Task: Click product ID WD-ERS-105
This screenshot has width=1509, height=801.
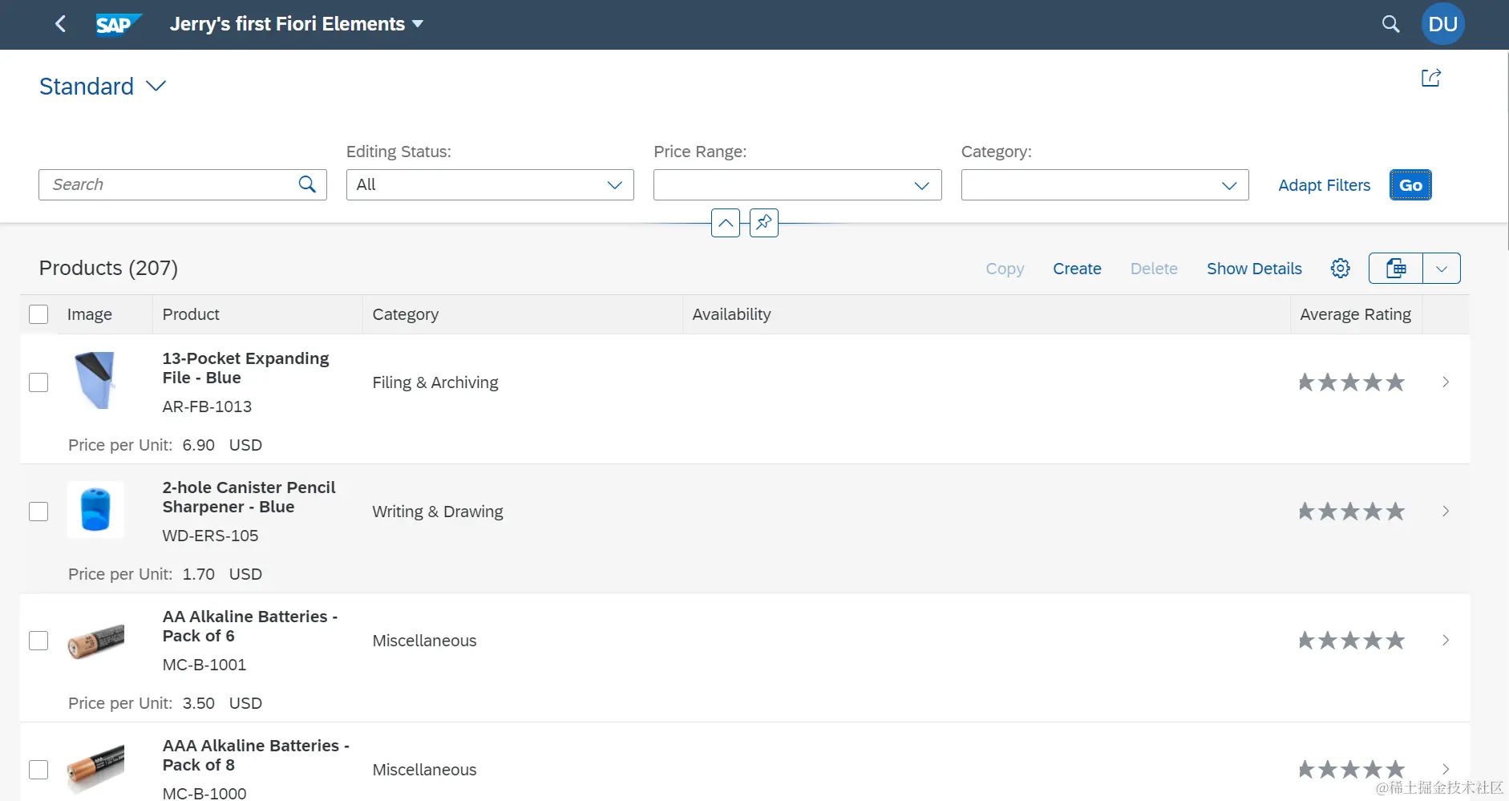Action: tap(210, 536)
